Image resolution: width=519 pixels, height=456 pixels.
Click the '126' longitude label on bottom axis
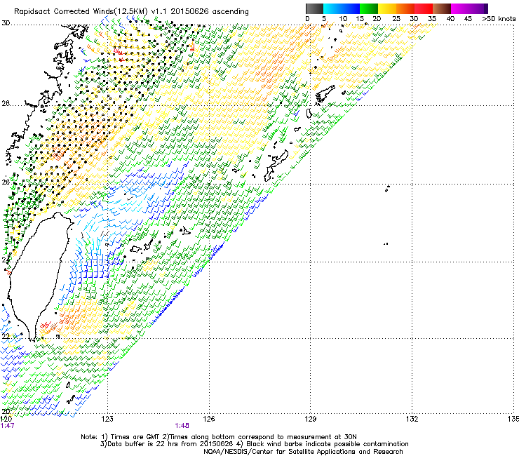[x=209, y=419]
